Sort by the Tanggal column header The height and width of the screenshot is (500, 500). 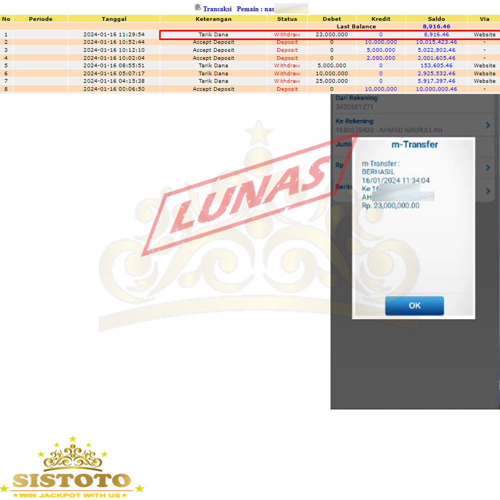(x=114, y=19)
